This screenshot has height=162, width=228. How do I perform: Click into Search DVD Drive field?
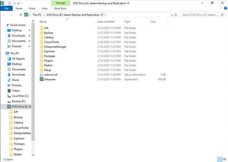click(201, 15)
